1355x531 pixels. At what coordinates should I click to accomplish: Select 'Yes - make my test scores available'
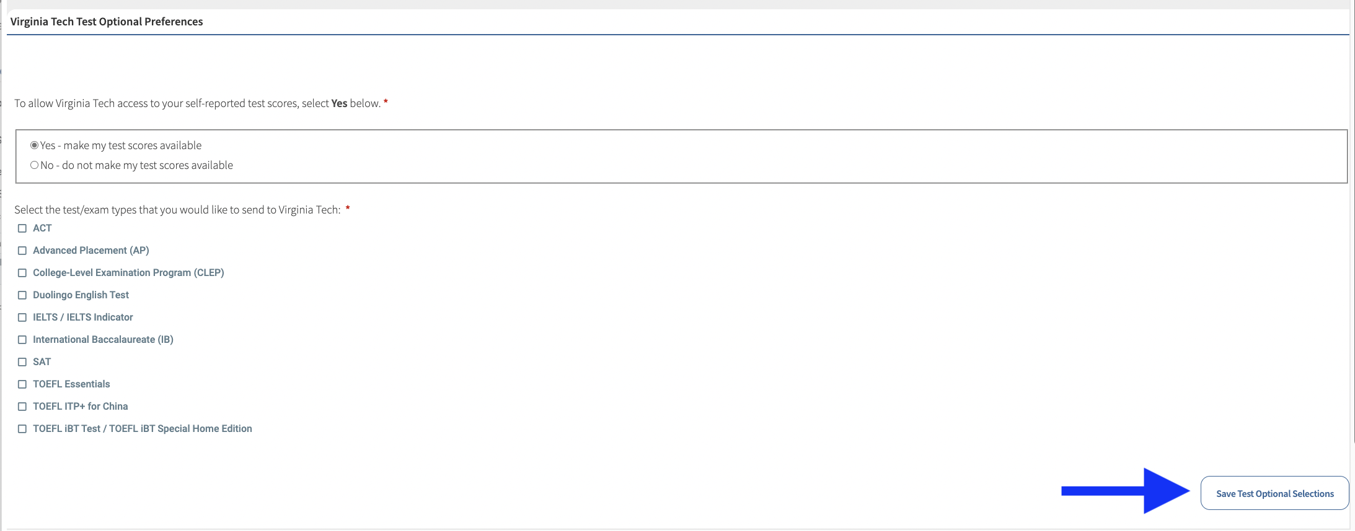35,145
